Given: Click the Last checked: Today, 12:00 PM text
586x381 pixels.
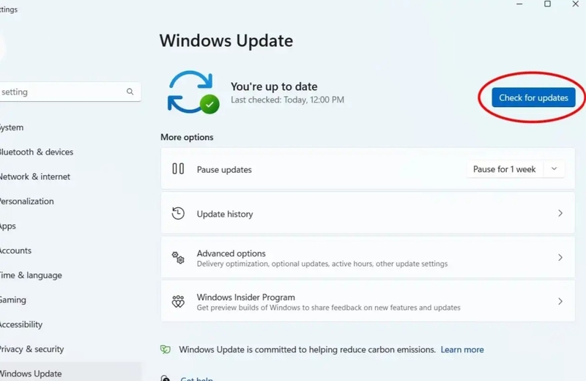Looking at the screenshot, I should [287, 100].
